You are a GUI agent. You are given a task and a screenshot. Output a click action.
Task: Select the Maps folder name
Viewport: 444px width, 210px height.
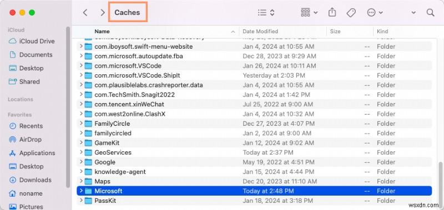point(102,181)
